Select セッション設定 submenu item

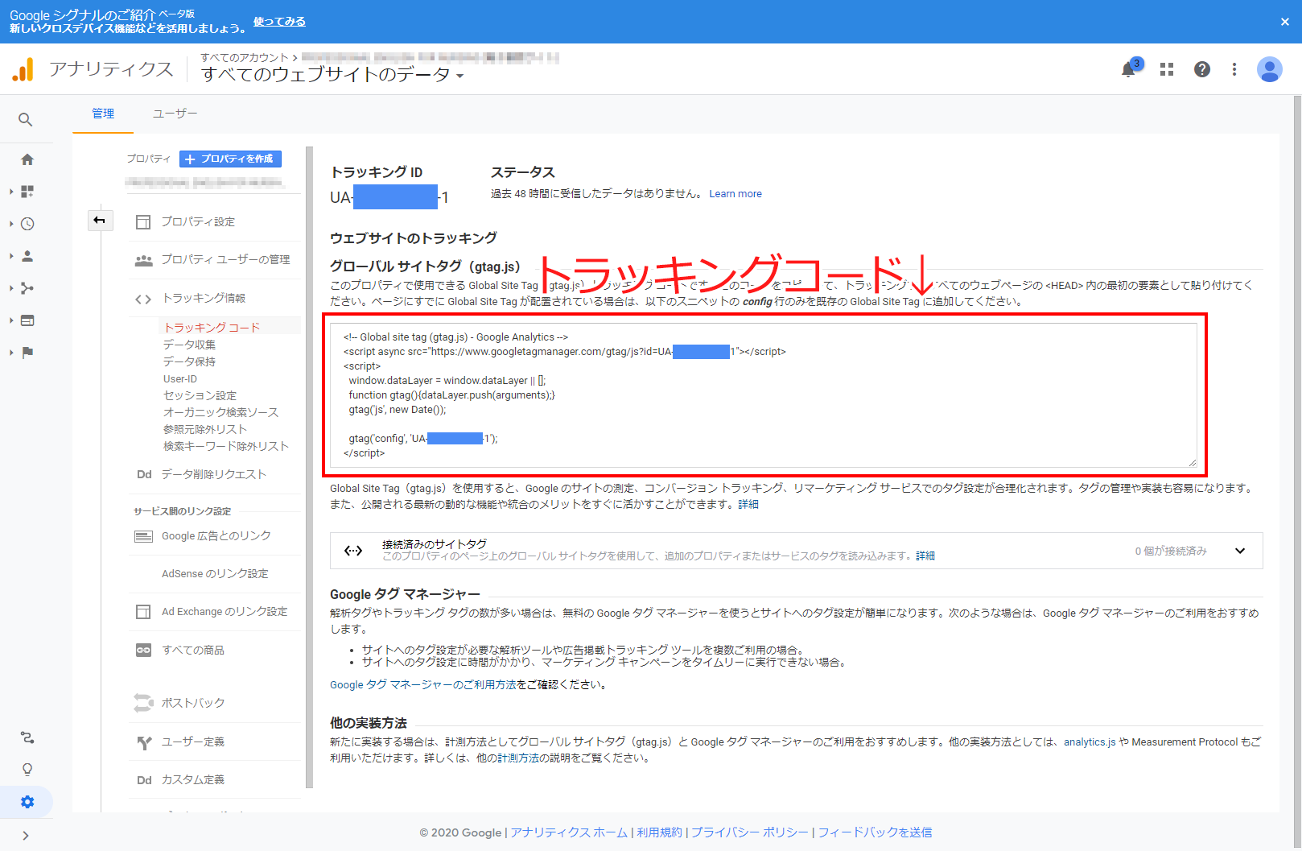tap(200, 395)
